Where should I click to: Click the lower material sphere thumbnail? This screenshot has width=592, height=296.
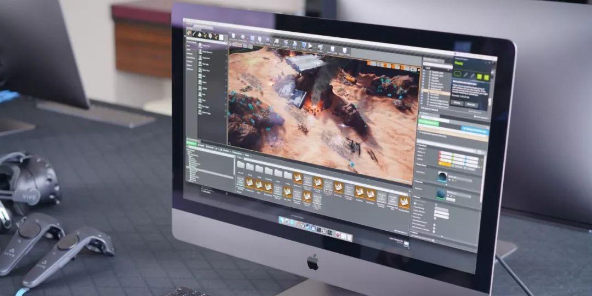click(x=441, y=194)
